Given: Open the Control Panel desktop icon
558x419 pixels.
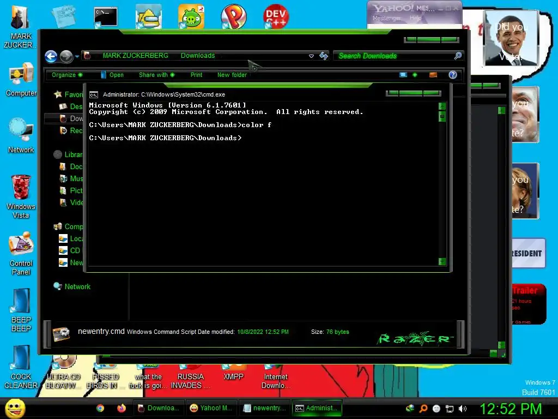Looking at the screenshot, I should pos(21,253).
